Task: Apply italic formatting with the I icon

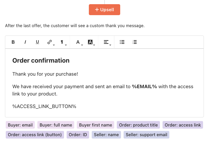Action: [x=25, y=42]
